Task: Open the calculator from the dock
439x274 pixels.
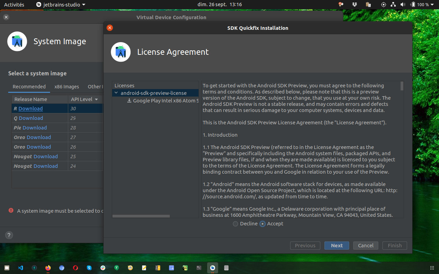Action: coord(158,268)
